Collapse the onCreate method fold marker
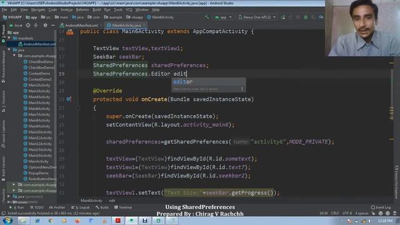Viewport: 400px width, 225px height. (77, 108)
